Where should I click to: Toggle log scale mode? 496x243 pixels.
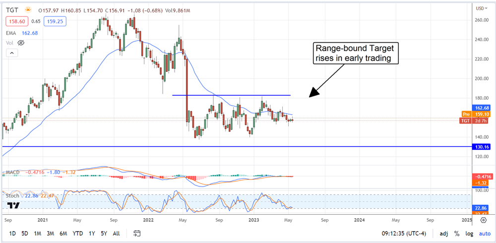tap(469, 234)
